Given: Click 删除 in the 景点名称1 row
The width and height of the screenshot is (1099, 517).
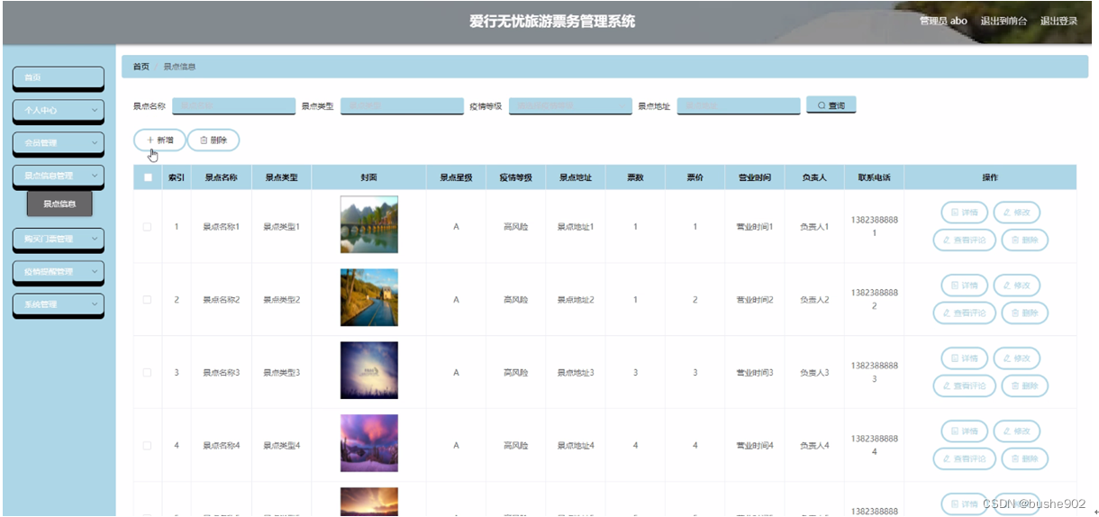Looking at the screenshot, I should coord(1025,240).
